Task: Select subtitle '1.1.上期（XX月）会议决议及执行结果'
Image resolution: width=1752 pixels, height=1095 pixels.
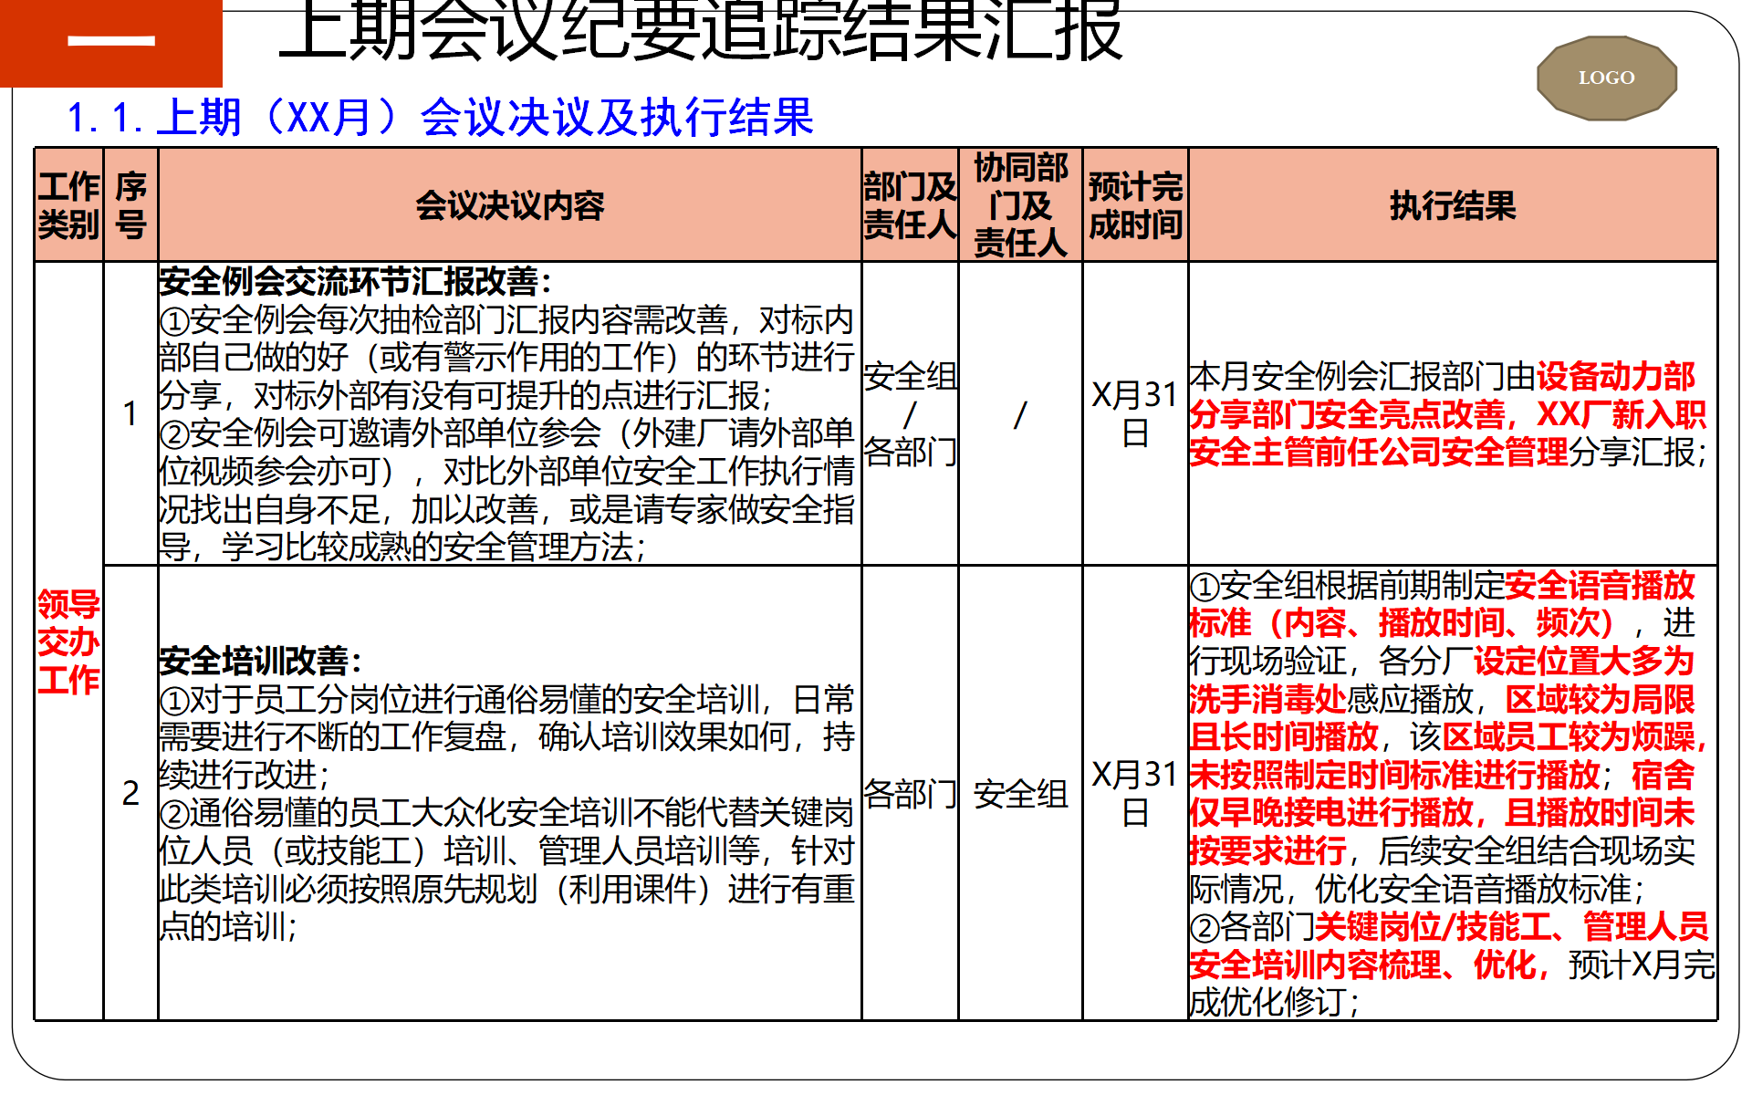Action: [x=441, y=117]
